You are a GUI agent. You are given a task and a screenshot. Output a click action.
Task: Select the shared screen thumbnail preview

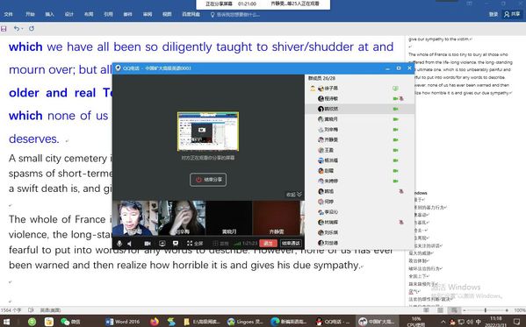click(x=208, y=132)
